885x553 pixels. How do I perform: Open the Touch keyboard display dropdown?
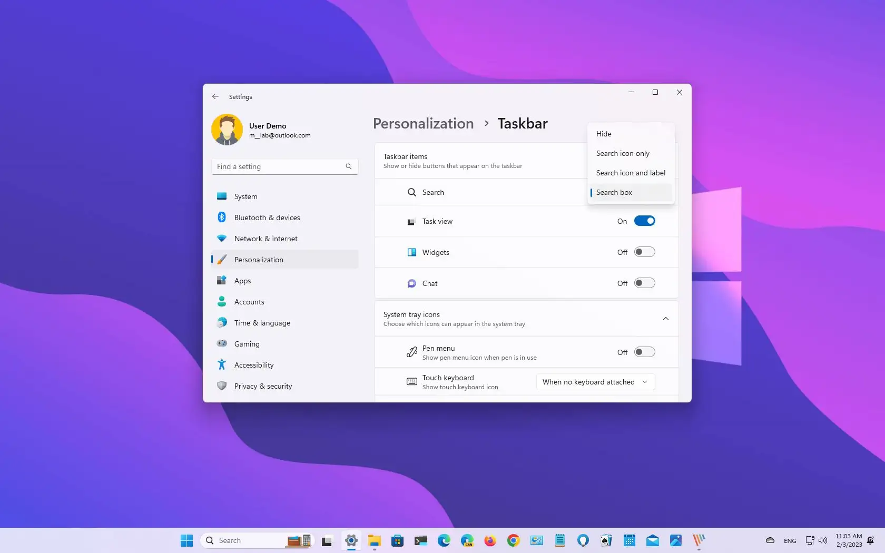pyautogui.click(x=595, y=382)
